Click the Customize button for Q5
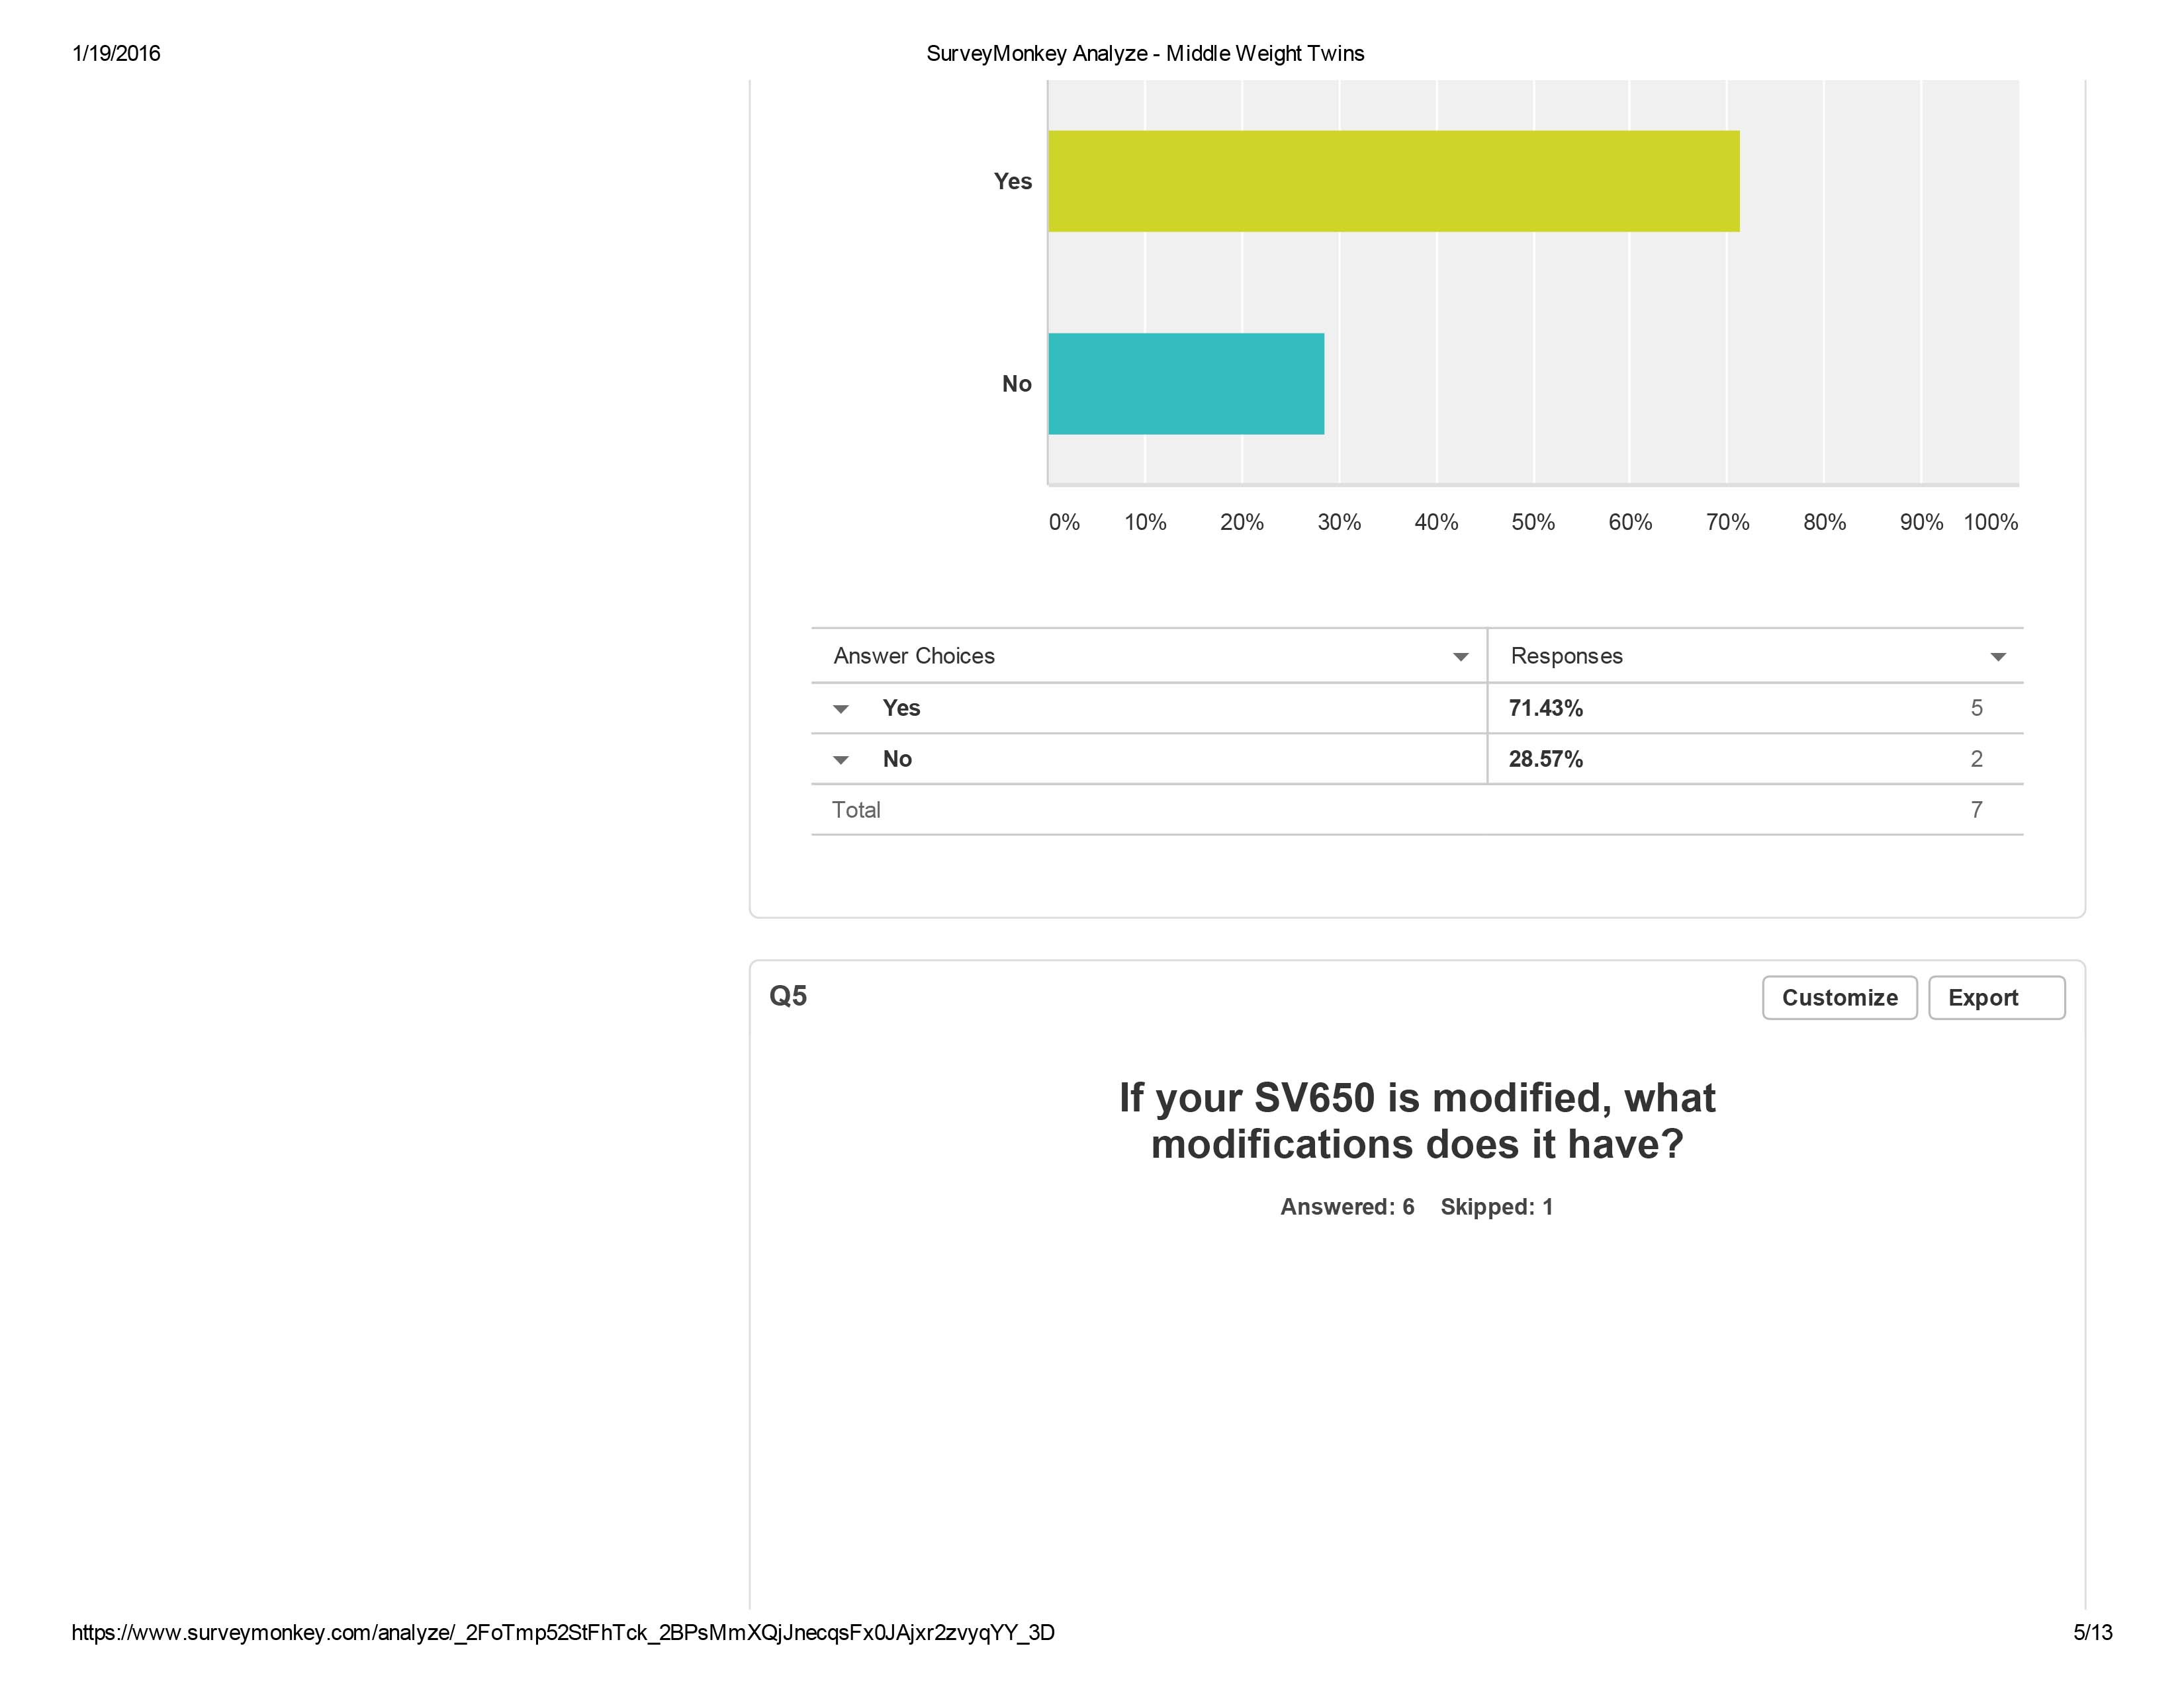 coord(1839,998)
